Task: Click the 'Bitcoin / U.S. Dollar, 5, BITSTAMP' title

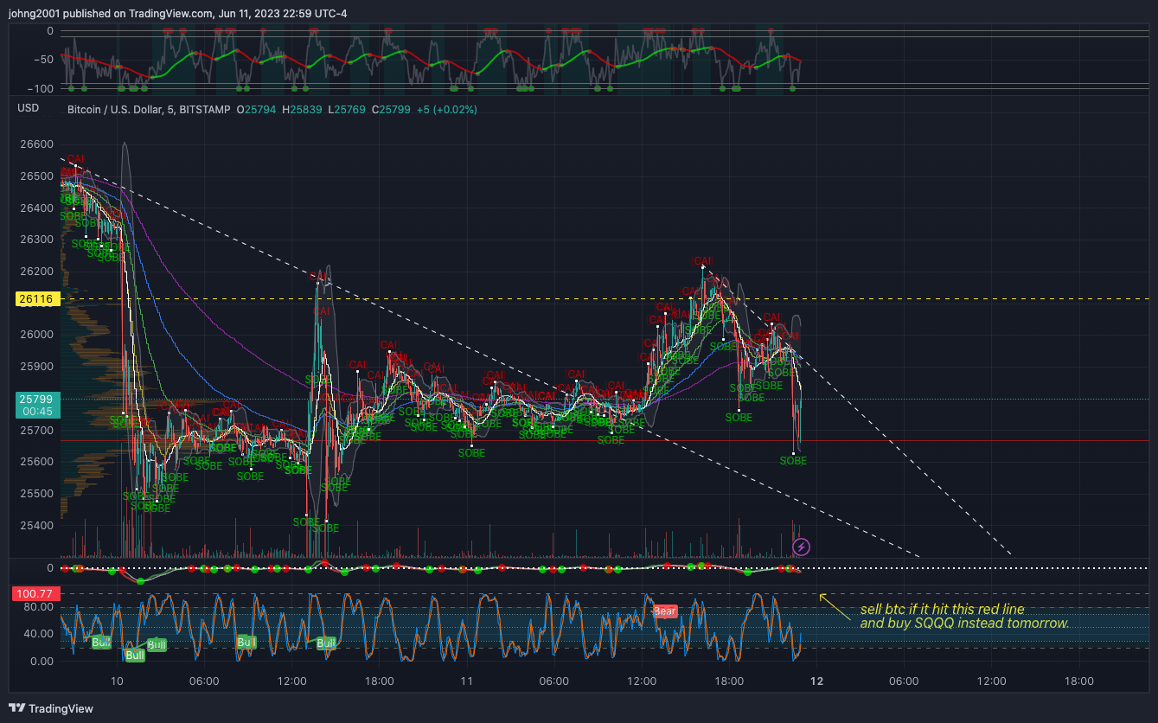Action: pos(149,110)
